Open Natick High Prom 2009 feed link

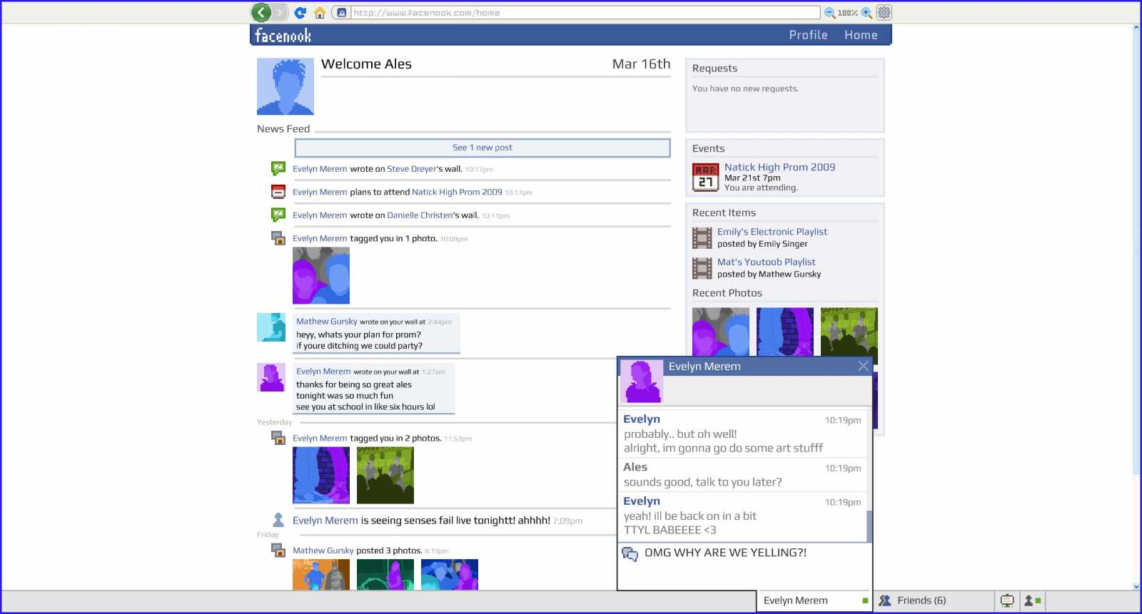[457, 192]
